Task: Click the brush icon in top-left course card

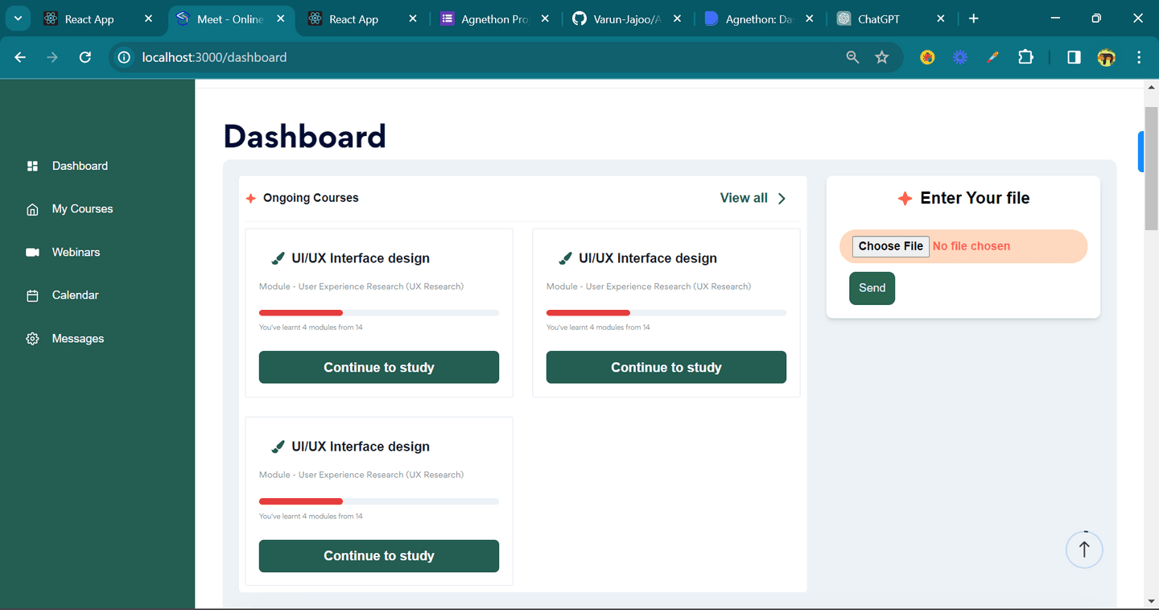Action: click(278, 258)
